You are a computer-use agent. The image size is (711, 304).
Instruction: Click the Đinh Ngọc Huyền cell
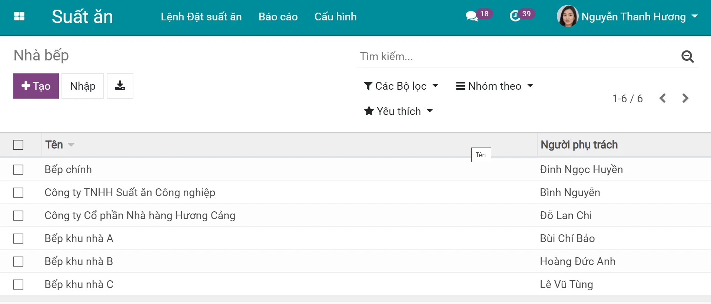coord(581,170)
